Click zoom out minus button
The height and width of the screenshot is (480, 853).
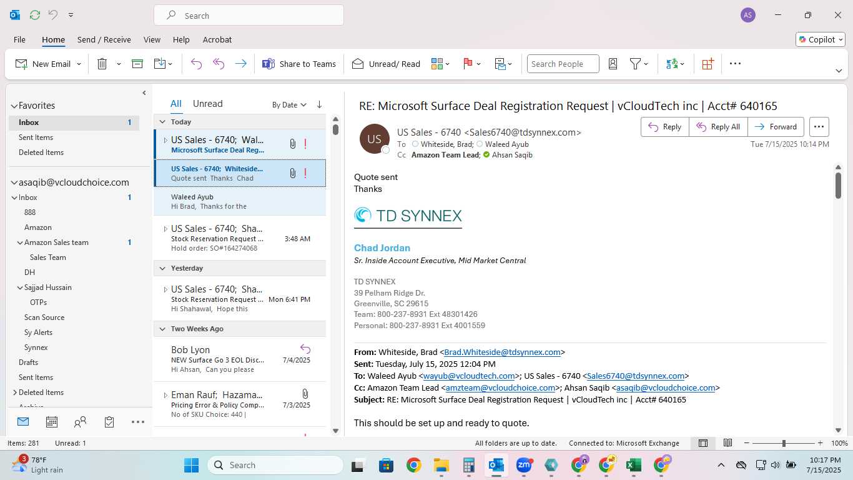(746, 443)
